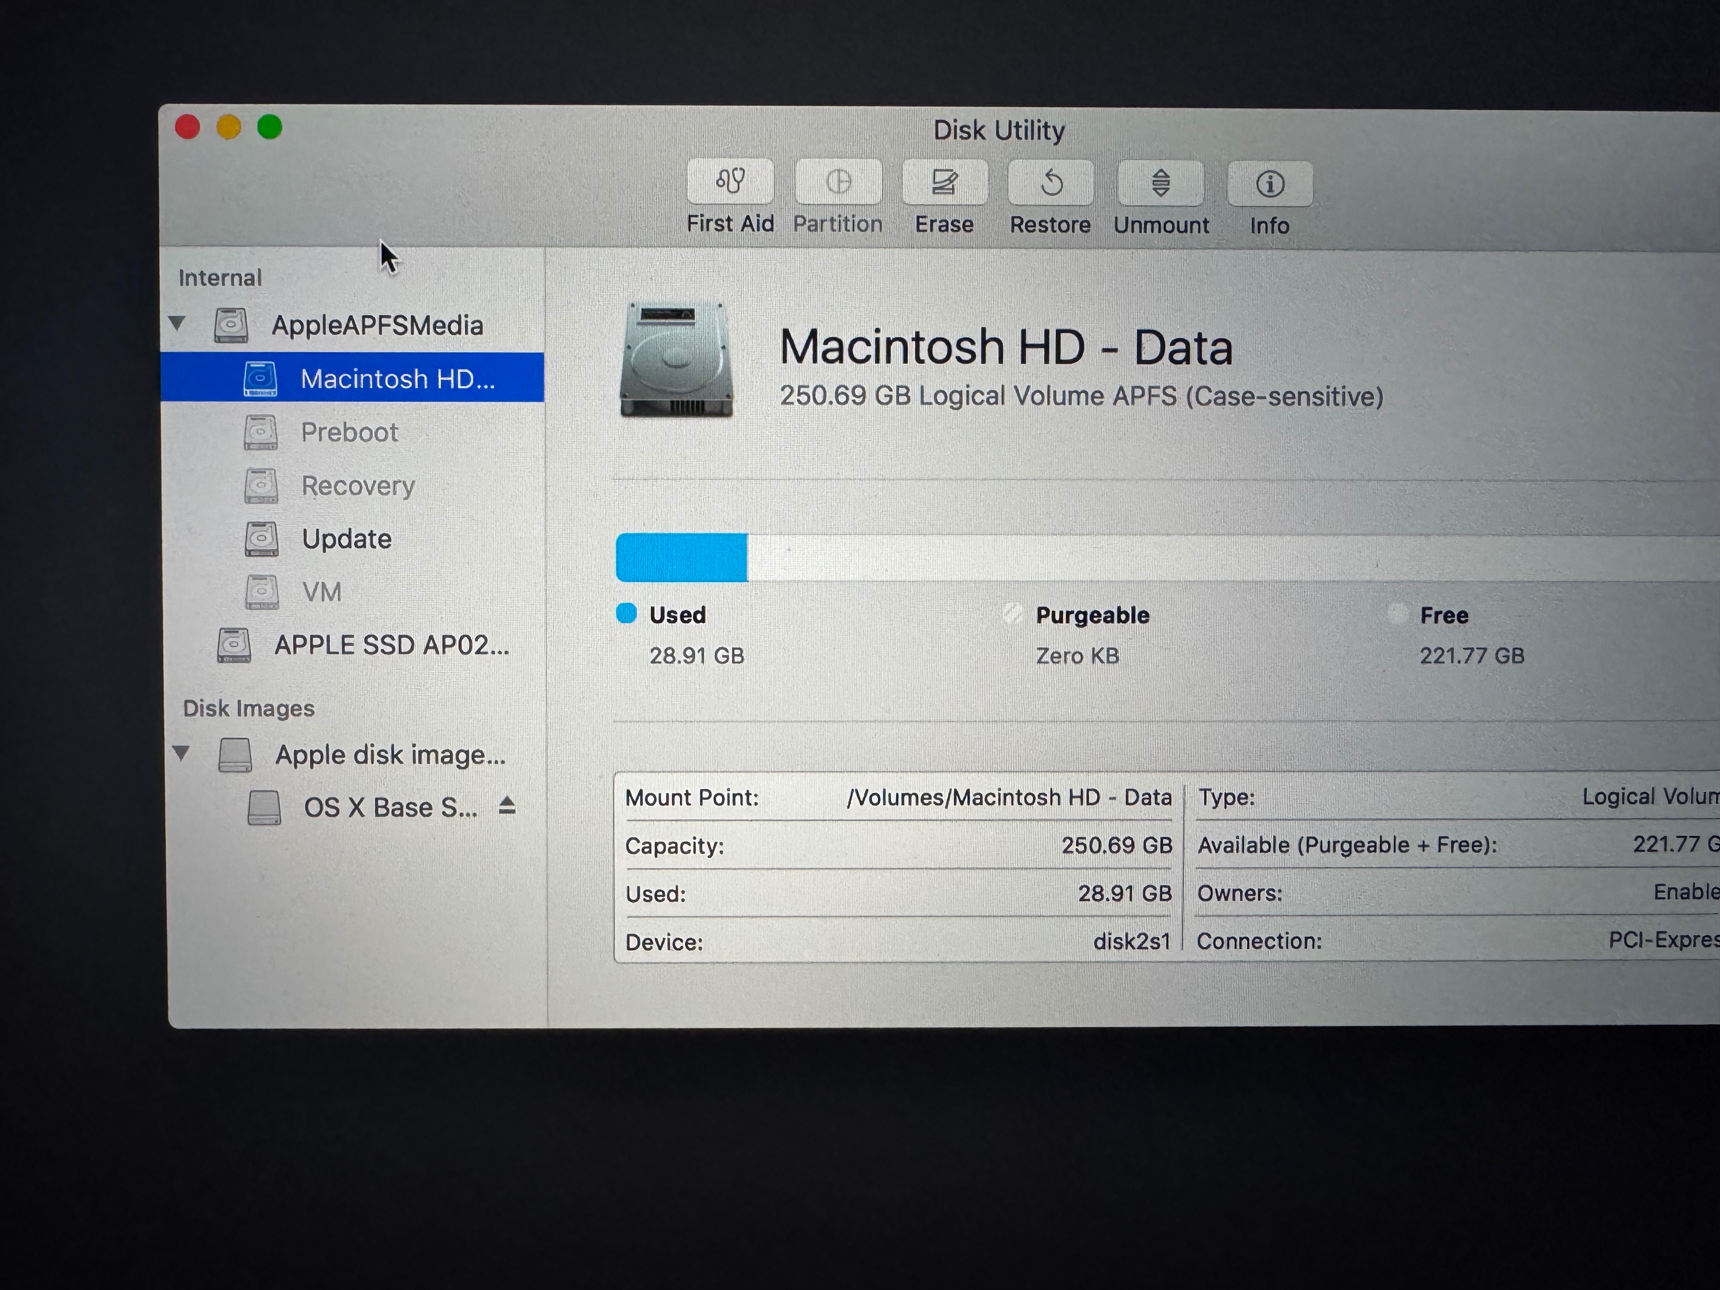Click the First Aid label
The width and height of the screenshot is (1720, 1290).
click(730, 224)
